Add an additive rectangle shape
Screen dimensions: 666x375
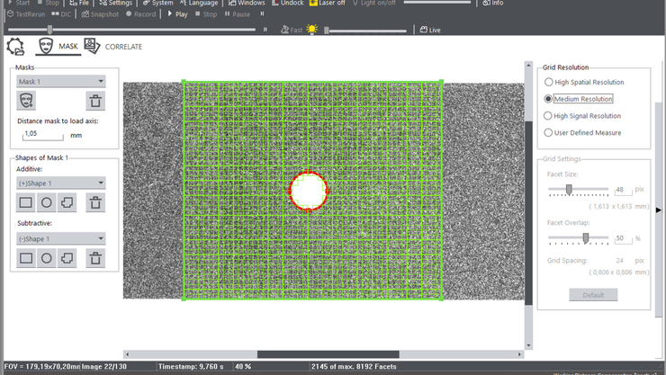[x=27, y=203]
